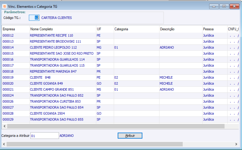Select row REPRESENTANTE BRODOWSKI 111

click(120, 42)
